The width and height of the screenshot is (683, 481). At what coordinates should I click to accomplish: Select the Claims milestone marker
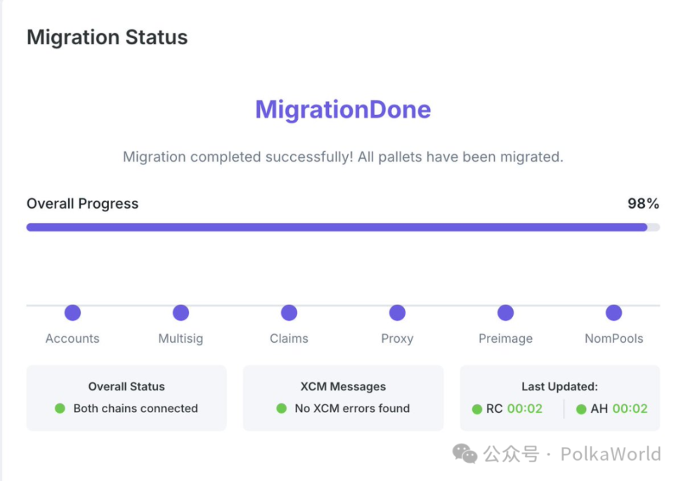(x=289, y=312)
